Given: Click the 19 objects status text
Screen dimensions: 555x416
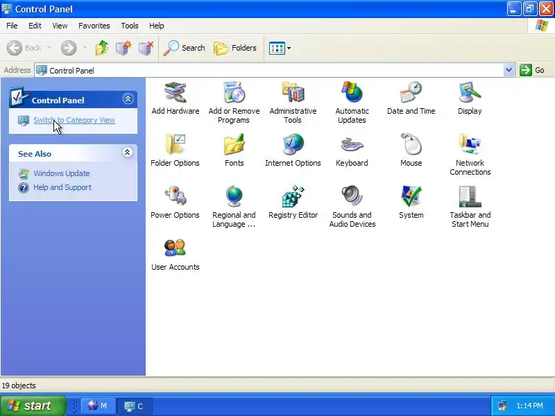Looking at the screenshot, I should [19, 385].
